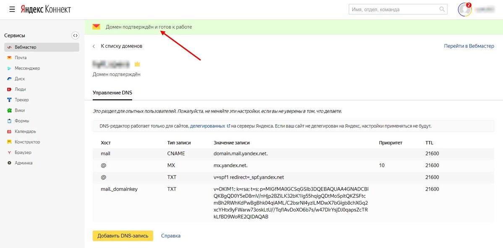Click the Приоритет column header
The width and height of the screenshot is (503, 248).
[391, 143]
